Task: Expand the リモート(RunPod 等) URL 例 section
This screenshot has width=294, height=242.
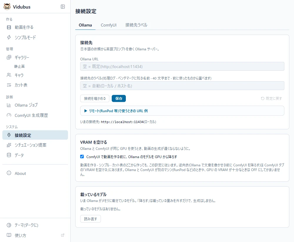Action: pyautogui.click(x=182, y=111)
